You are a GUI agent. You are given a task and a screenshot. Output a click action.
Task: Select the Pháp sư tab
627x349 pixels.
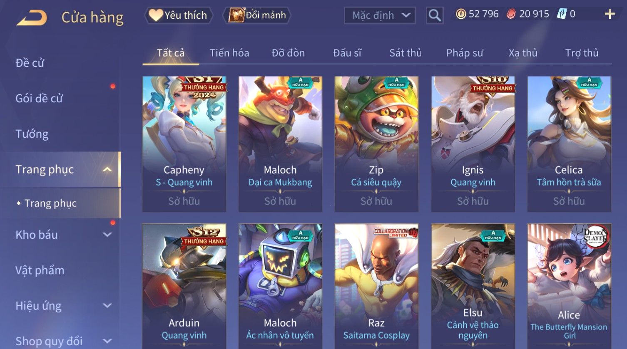(x=465, y=53)
